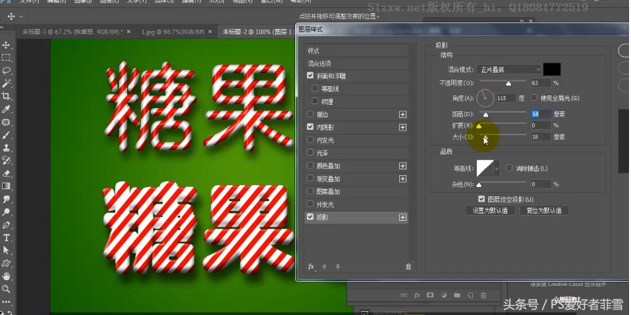Screen dimensions: 631x315
Task: Enable the 消除锯齿 checkbox
Action: [x=509, y=167]
